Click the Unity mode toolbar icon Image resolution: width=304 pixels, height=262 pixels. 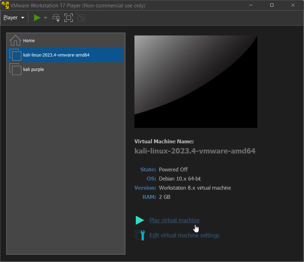pyautogui.click(x=81, y=18)
